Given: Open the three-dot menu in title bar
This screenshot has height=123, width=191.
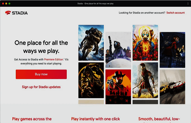Looking at the screenshot, I should [x=188, y=3].
